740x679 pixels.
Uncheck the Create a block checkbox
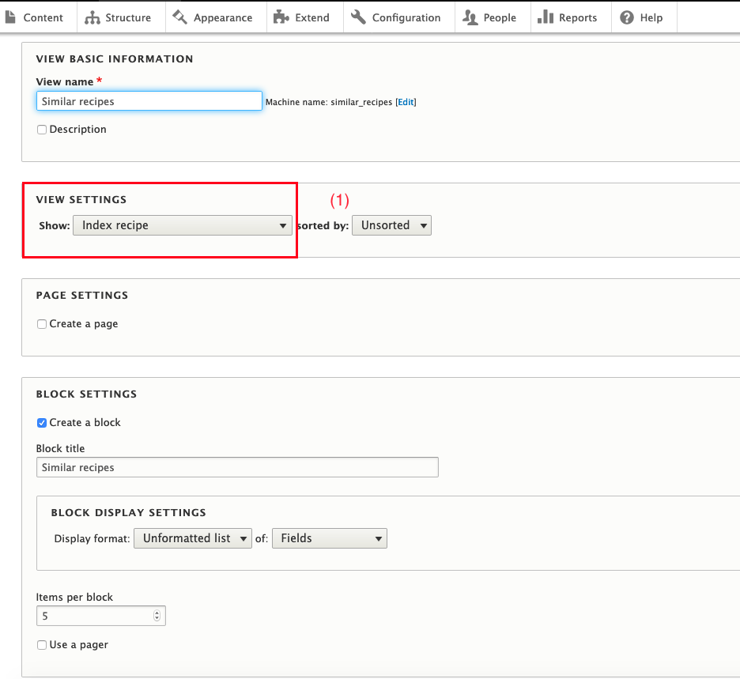42,423
